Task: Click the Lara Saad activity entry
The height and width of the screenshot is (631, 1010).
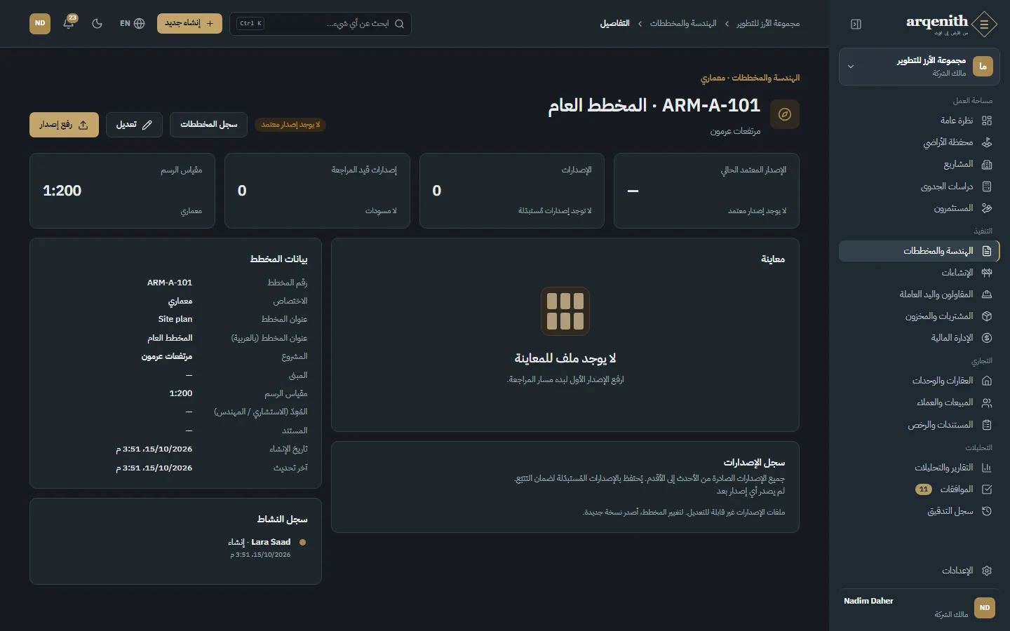Action: 261,548
